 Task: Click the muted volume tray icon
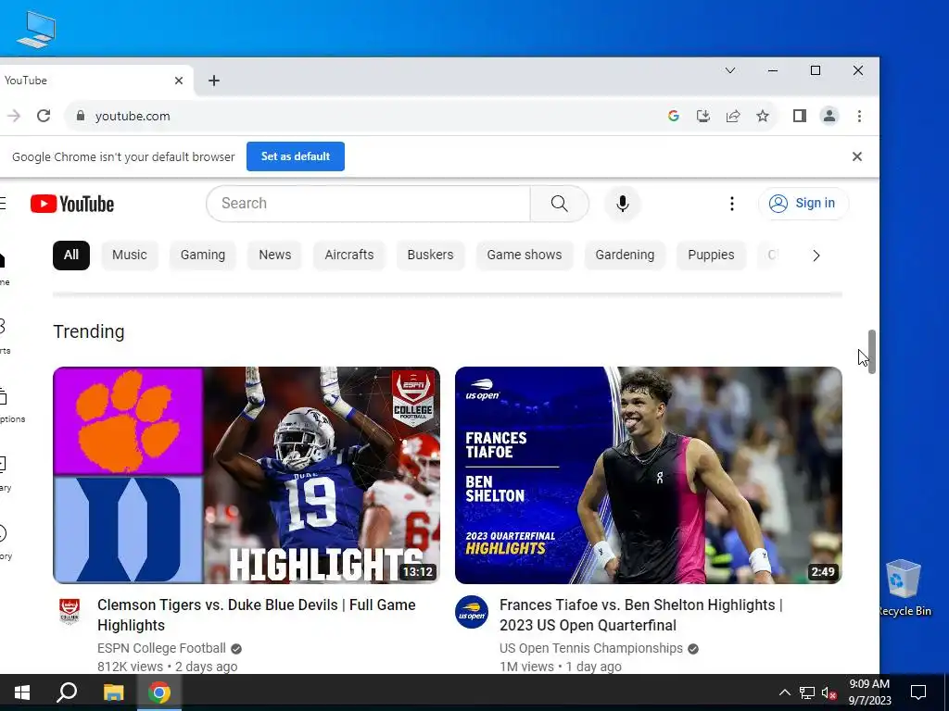click(829, 692)
